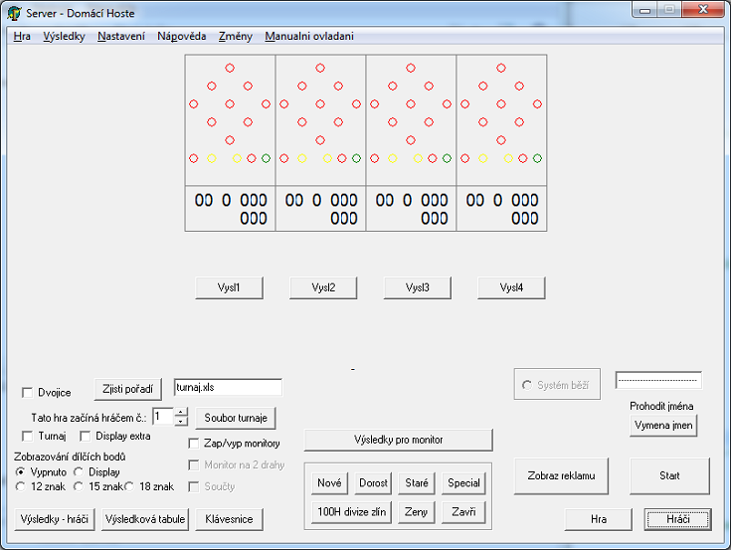Open Výsledky pro monitor
Viewport: 731px width, 550px height.
point(398,440)
